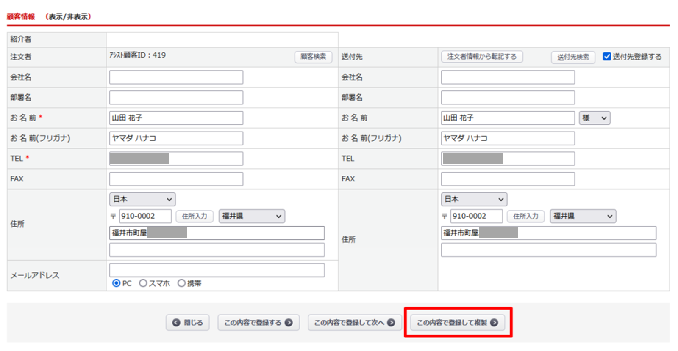Click orderer 住所入力 button by postal code

195,216
